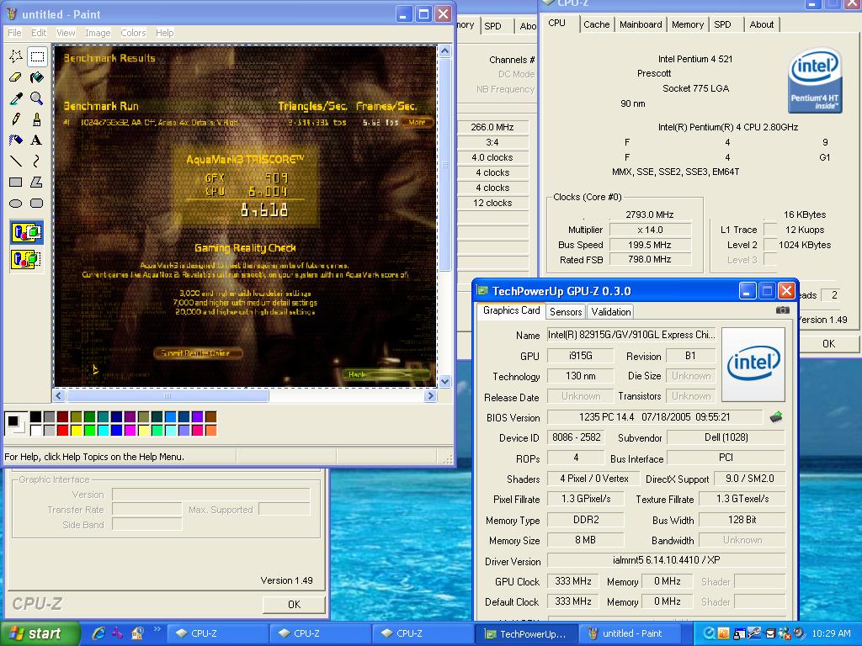Open the Validation tab in GPU-Z
862x646 pixels.
coord(611,312)
